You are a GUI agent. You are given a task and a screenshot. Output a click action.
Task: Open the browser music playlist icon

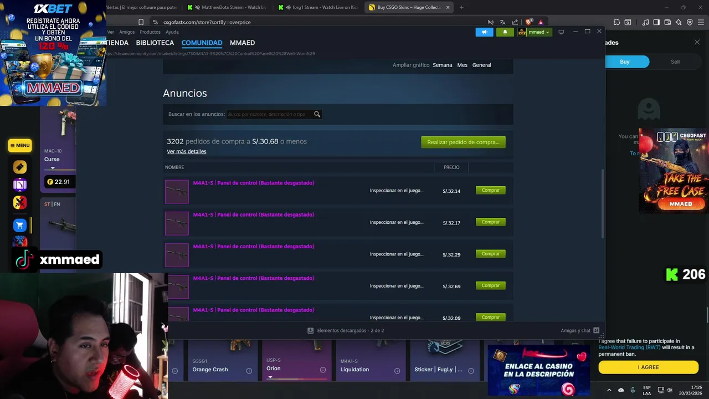pos(645,22)
